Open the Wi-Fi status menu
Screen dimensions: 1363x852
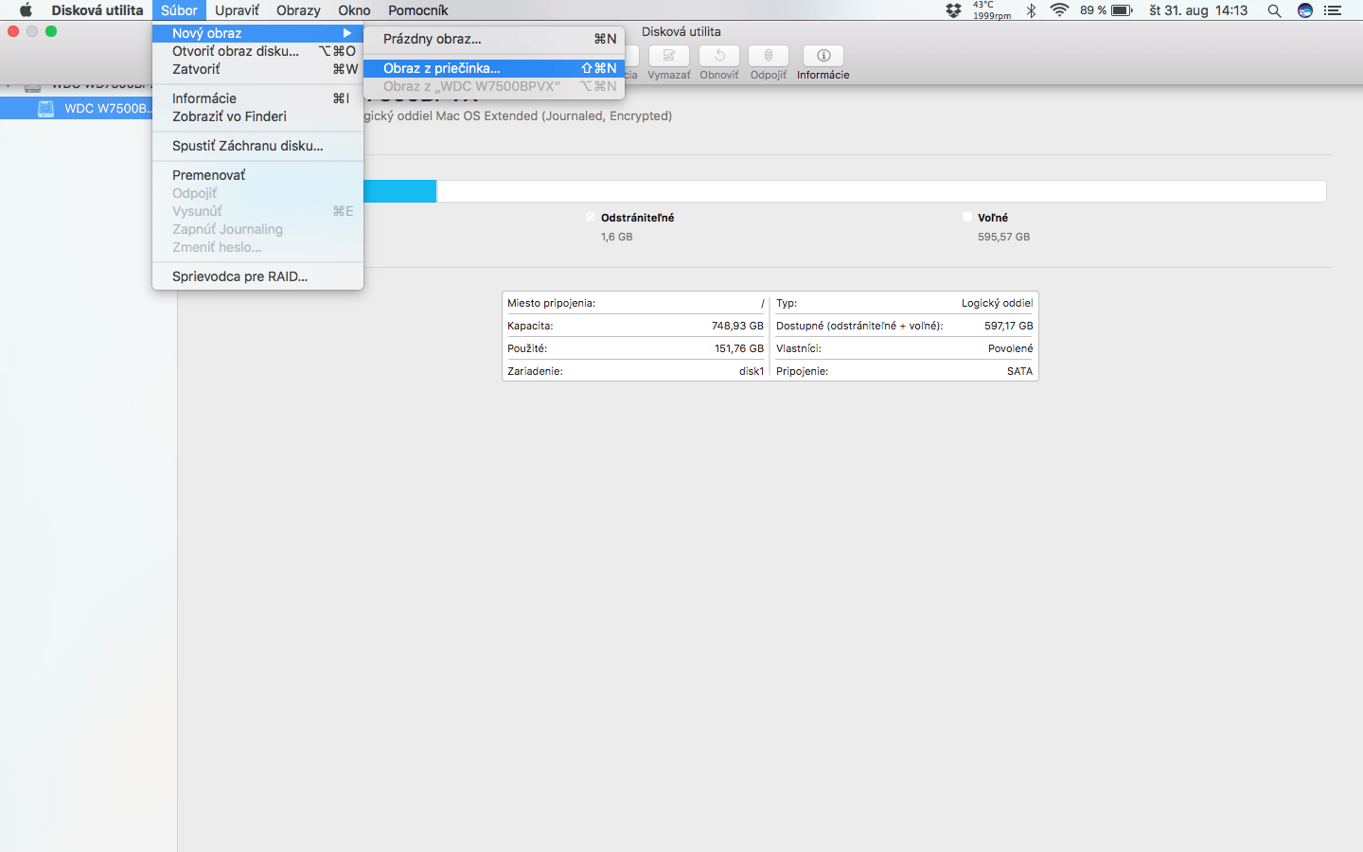1059,10
